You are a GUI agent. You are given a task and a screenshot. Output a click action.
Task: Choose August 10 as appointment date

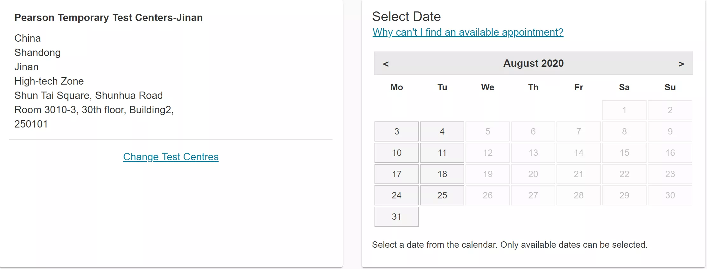[396, 153]
